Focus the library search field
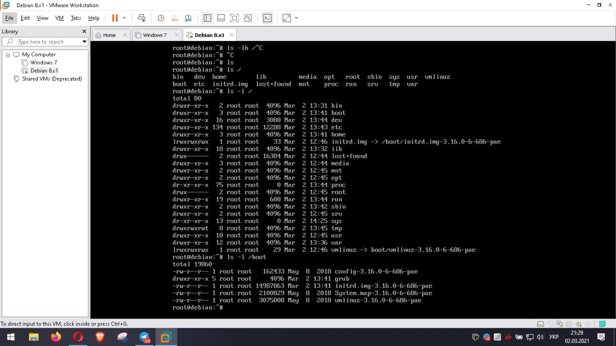The image size is (616, 346). click(x=44, y=42)
